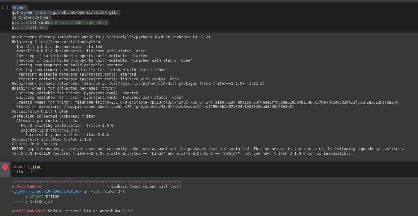This screenshot has height=216, width=418.
Task: Open the ipython-input-10 traceback link
Action: [x=46, y=191]
